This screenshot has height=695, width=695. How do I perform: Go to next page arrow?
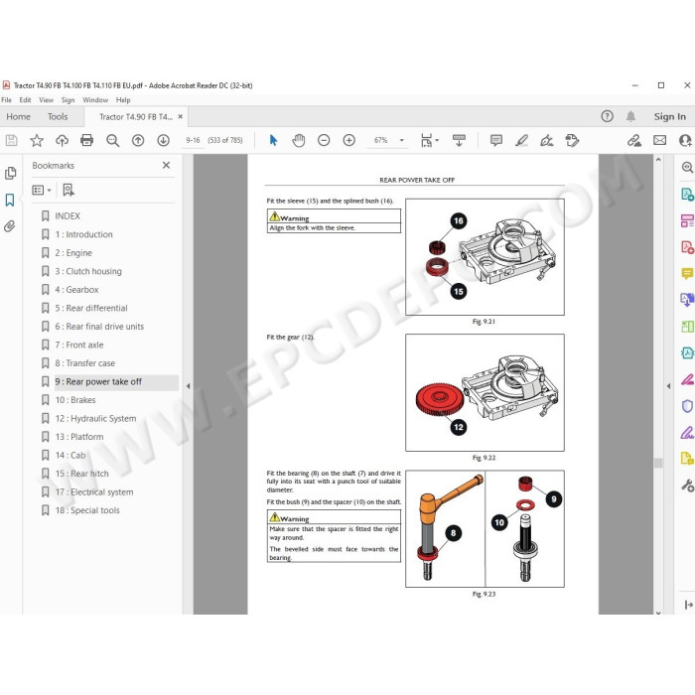(163, 141)
